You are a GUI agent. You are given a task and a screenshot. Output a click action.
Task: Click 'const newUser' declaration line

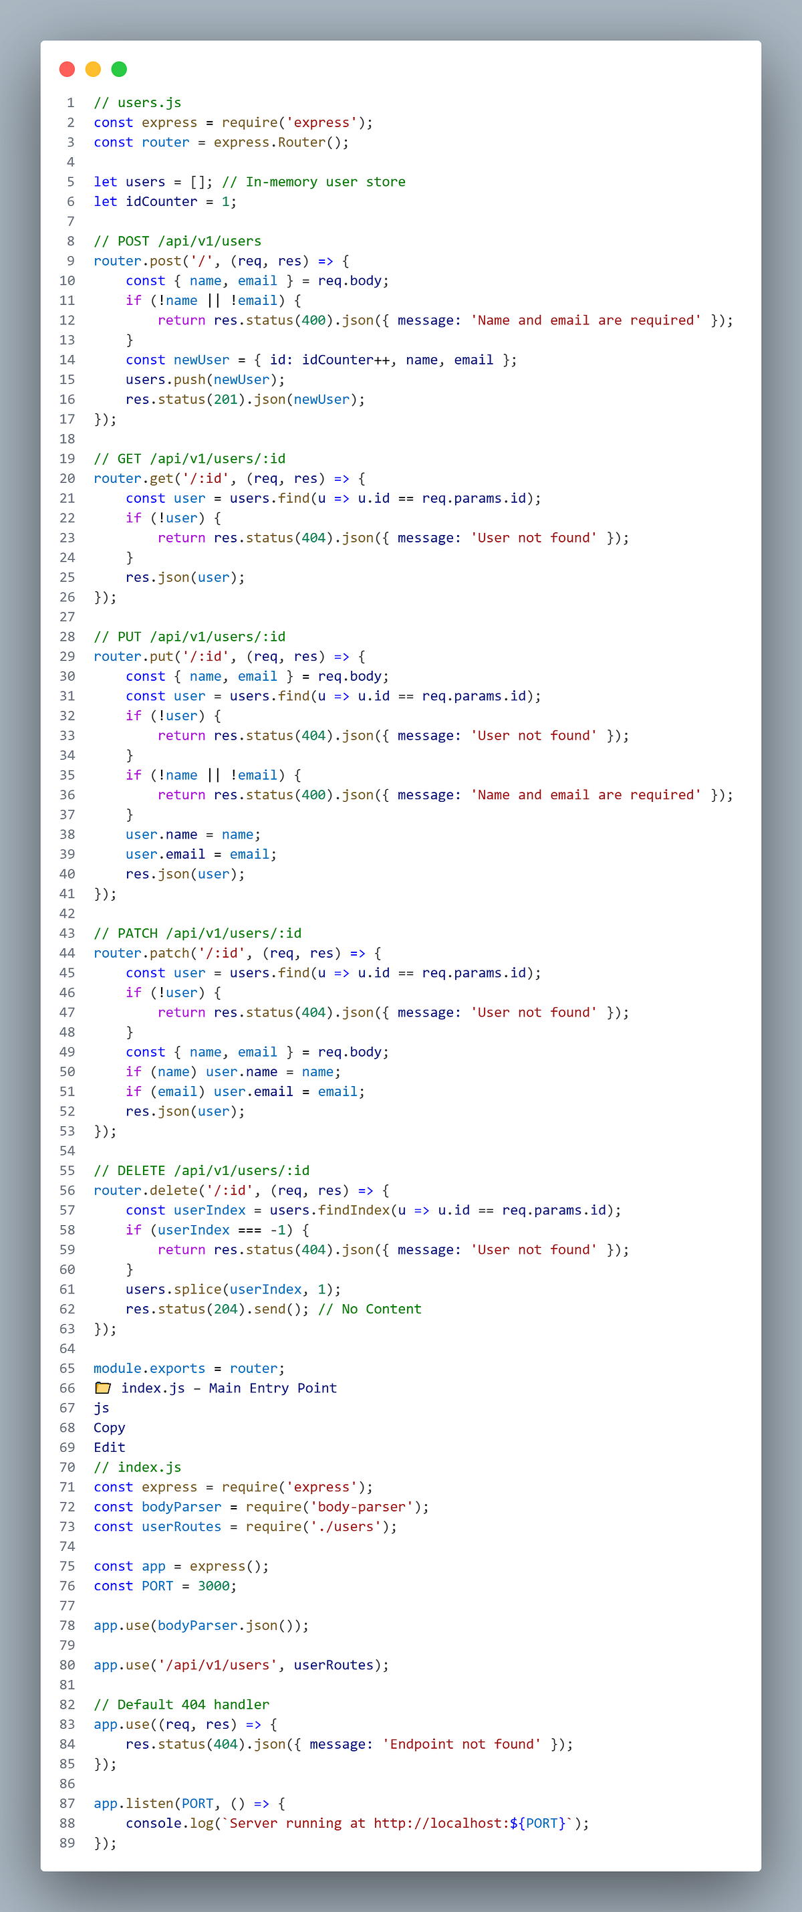tap(321, 359)
